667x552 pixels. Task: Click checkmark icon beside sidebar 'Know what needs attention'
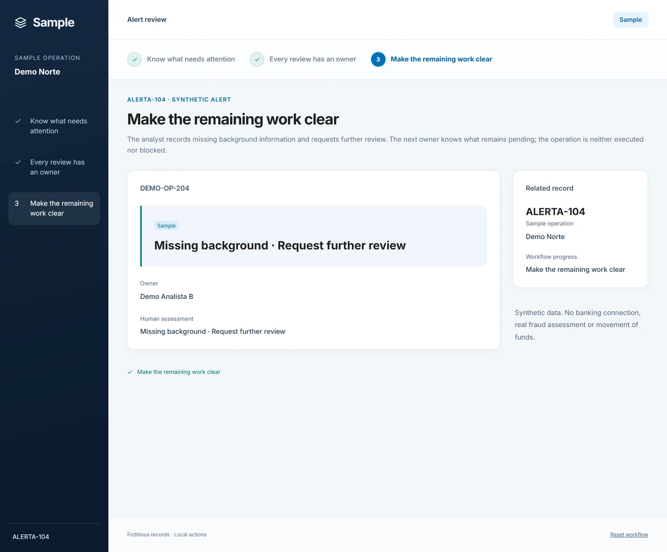(18, 121)
